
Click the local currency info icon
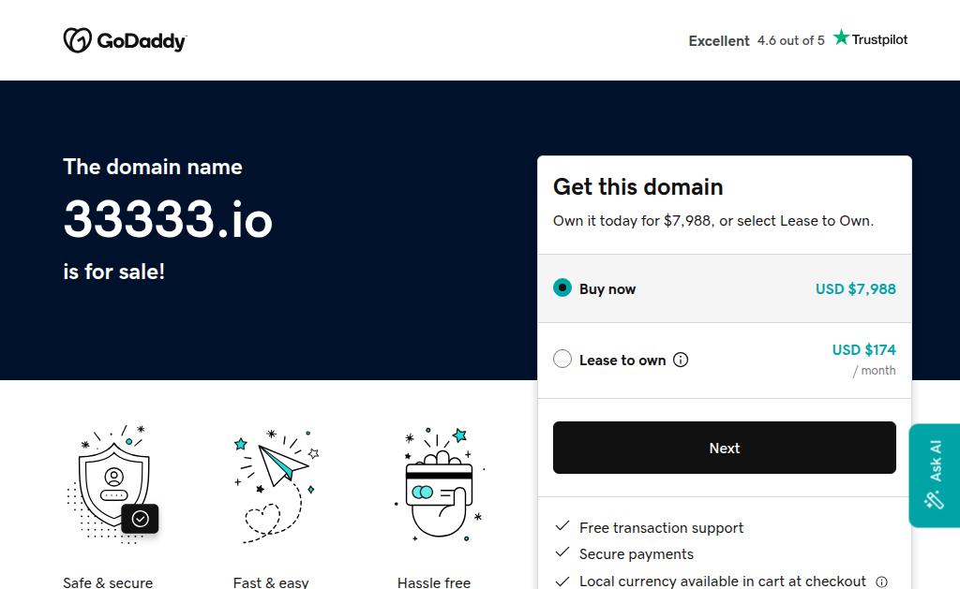881,582
